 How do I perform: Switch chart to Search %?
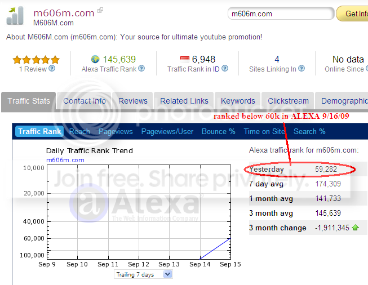(x=309, y=131)
